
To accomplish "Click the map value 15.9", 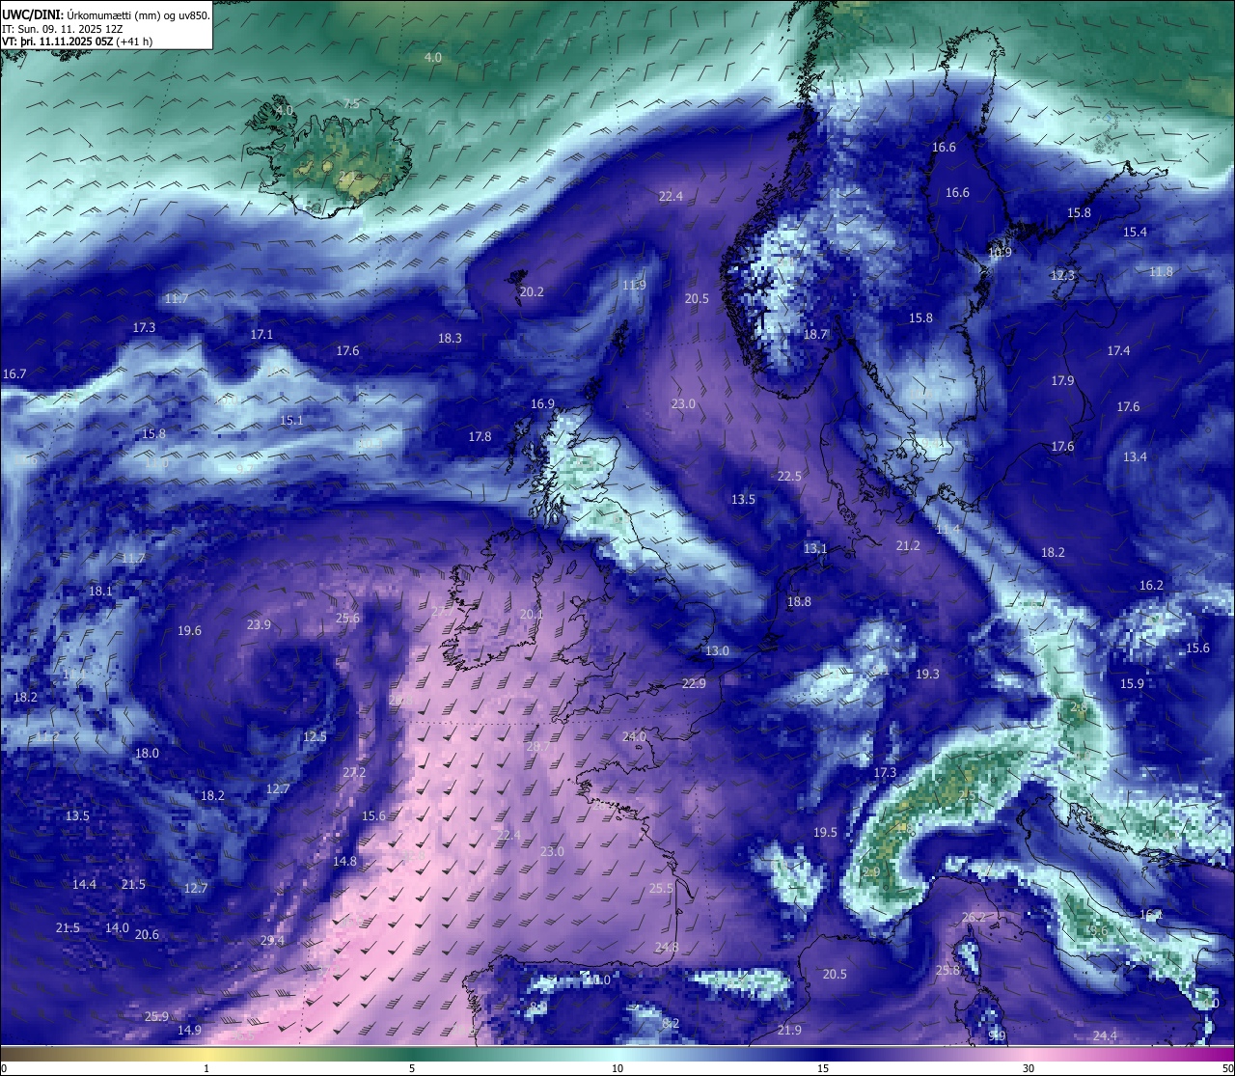I will click(x=1132, y=683).
